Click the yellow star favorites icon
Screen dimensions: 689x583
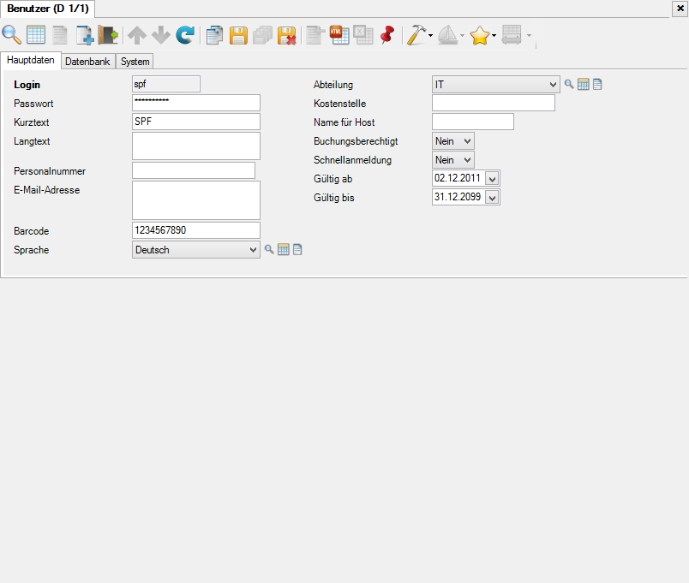point(480,35)
